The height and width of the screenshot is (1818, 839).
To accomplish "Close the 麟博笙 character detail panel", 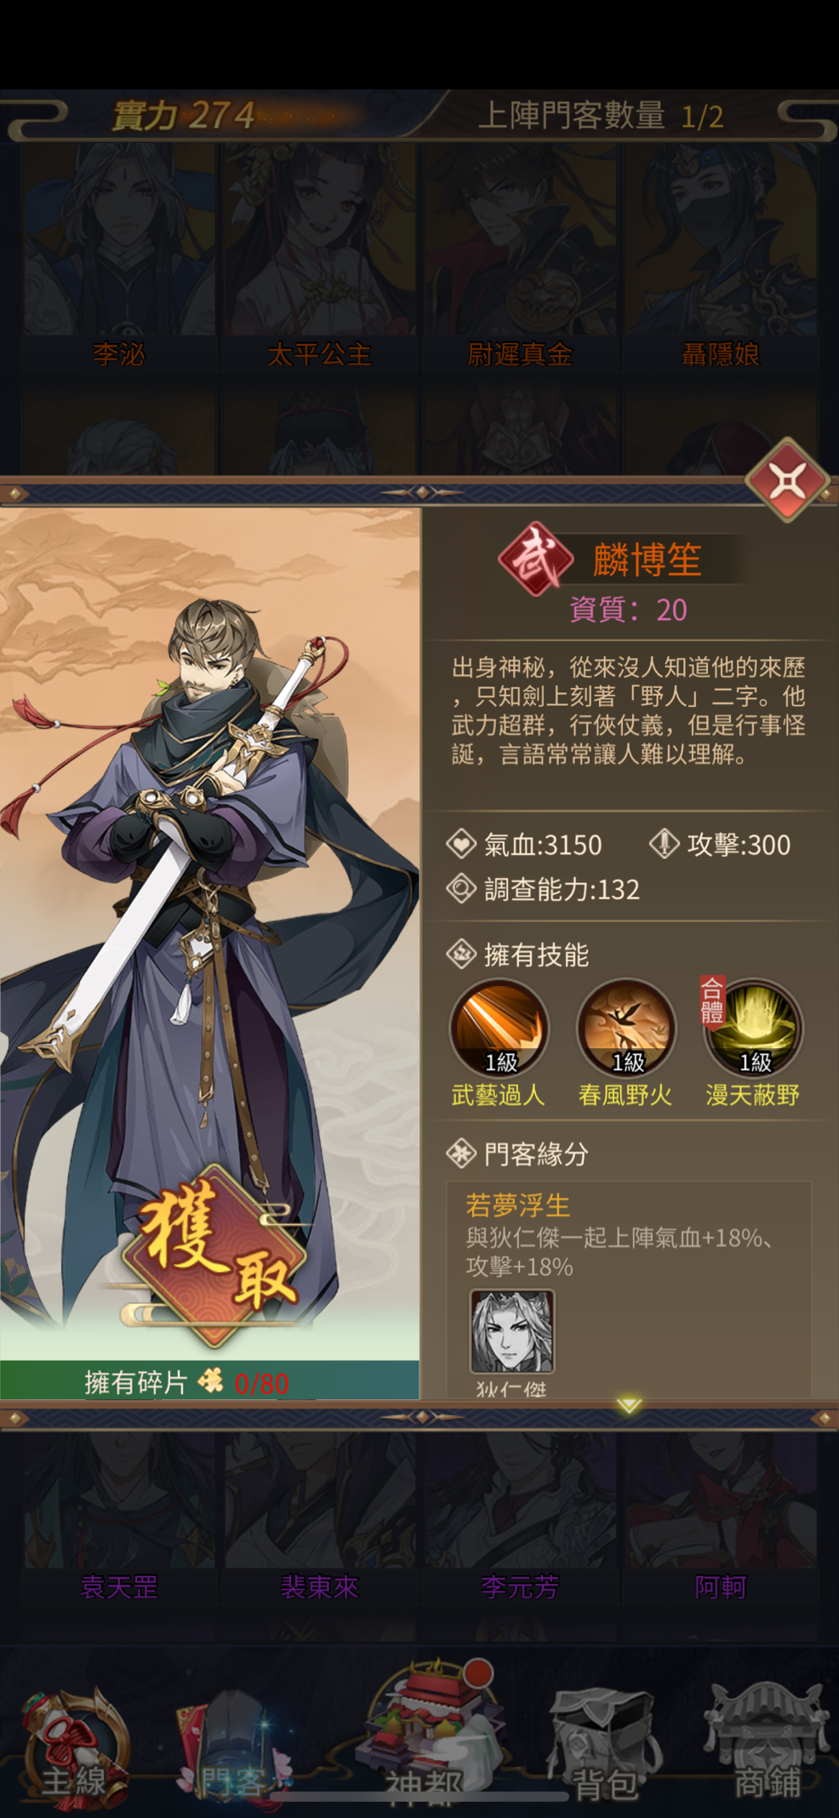I will [787, 480].
